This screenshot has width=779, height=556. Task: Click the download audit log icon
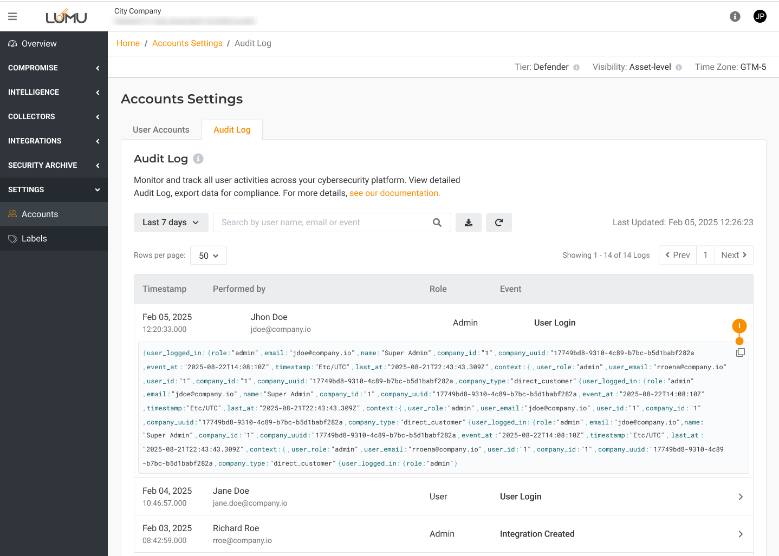pos(469,223)
